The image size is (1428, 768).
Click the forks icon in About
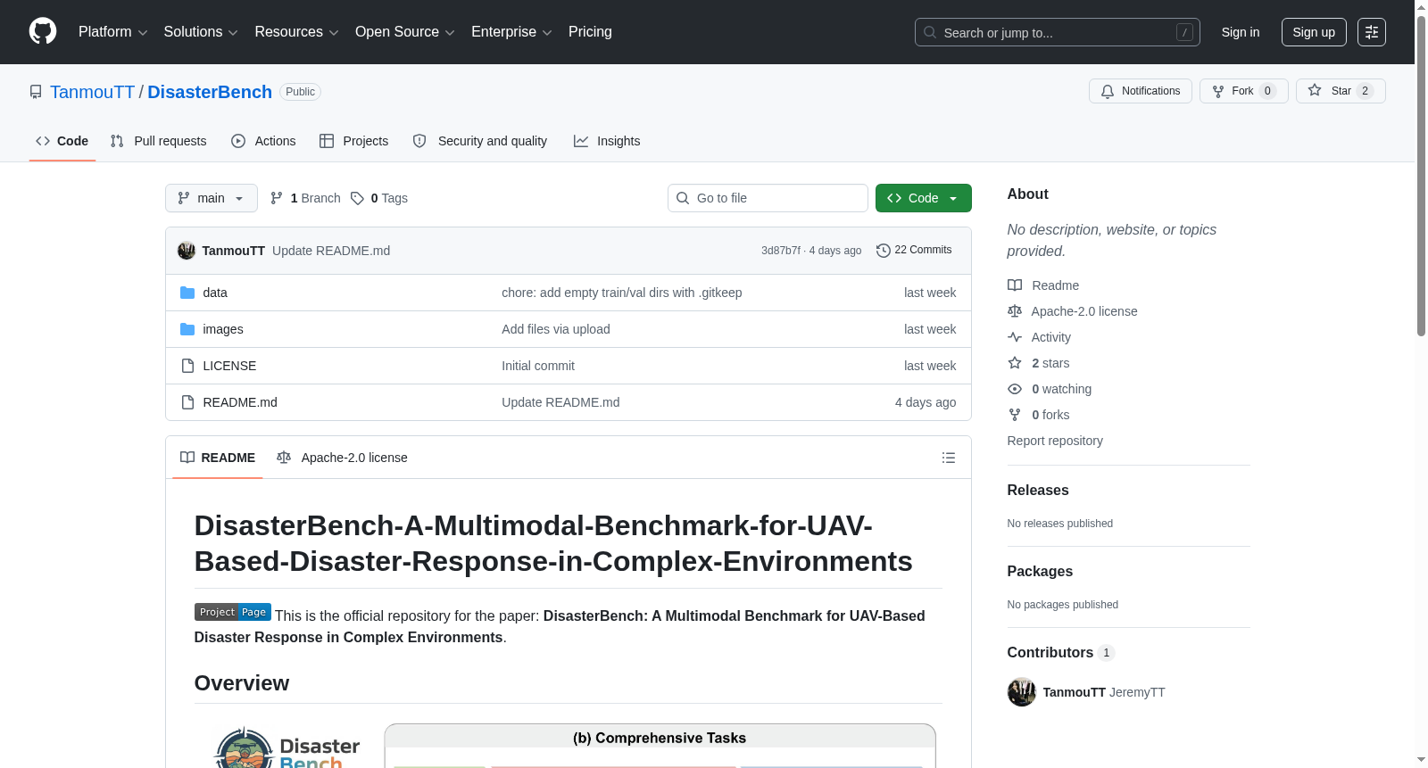point(1015,415)
